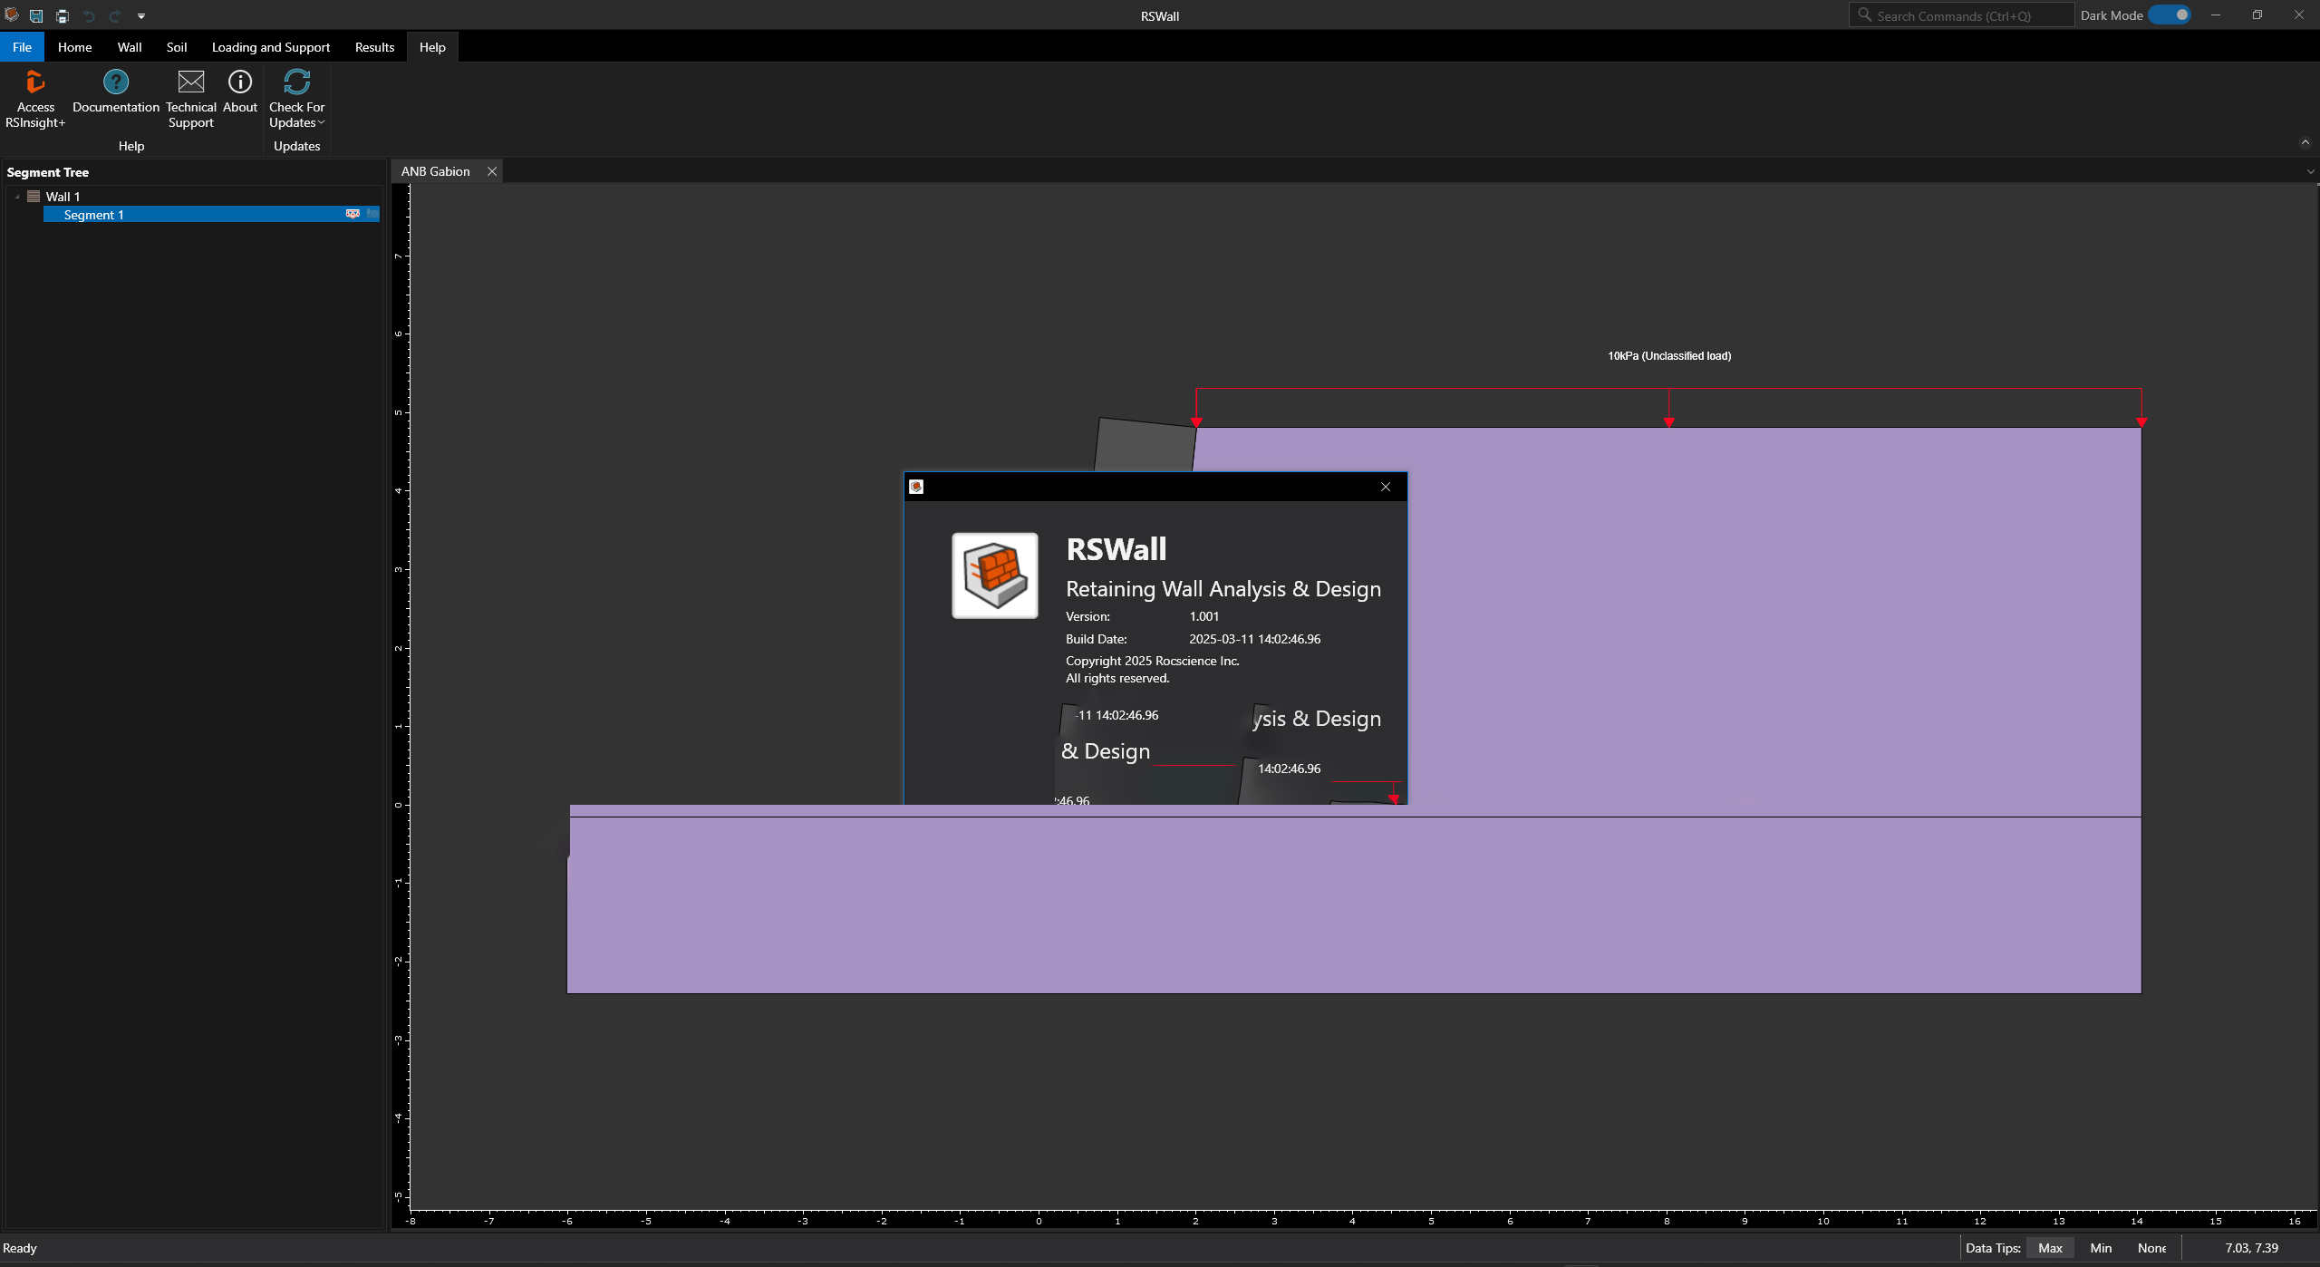Click the About info icon
This screenshot has height=1267, width=2320.
pyautogui.click(x=240, y=82)
